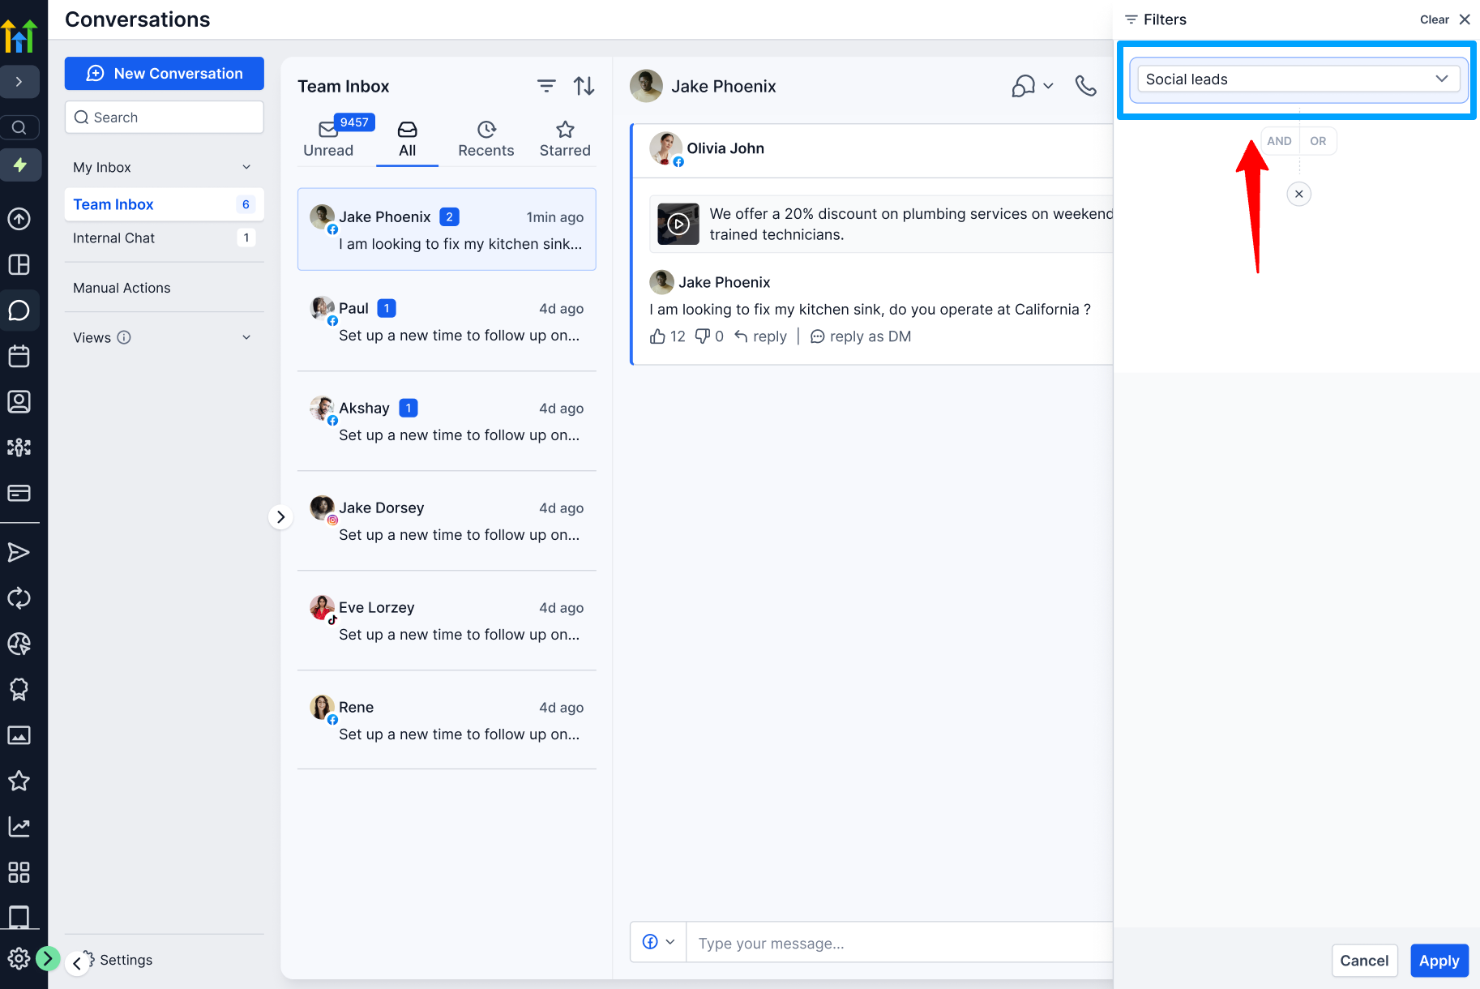Click the sidebar search magnifier icon
This screenshot has height=989, width=1480.
19,127
